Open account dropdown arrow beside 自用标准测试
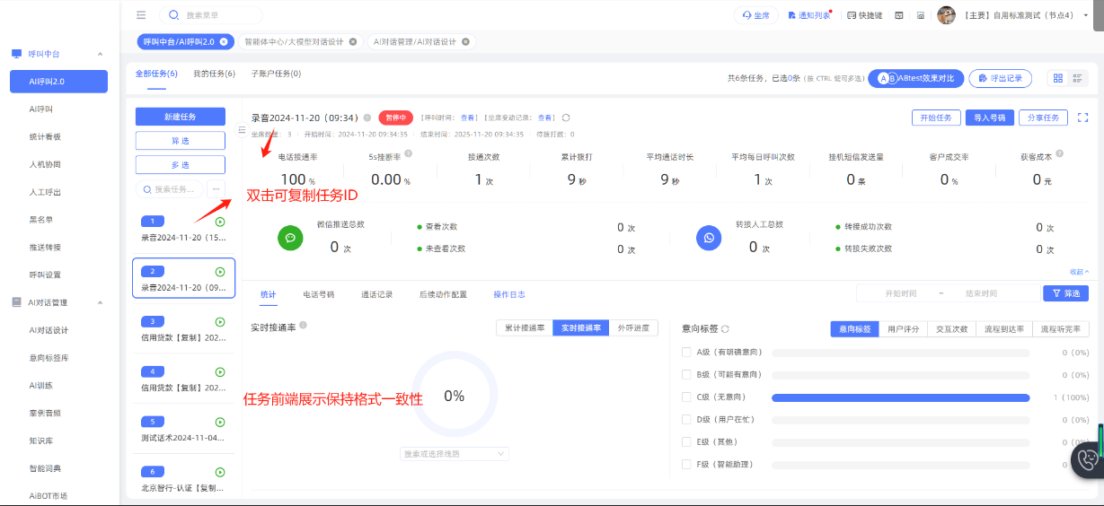The height and width of the screenshot is (506, 1104). tap(1086, 15)
